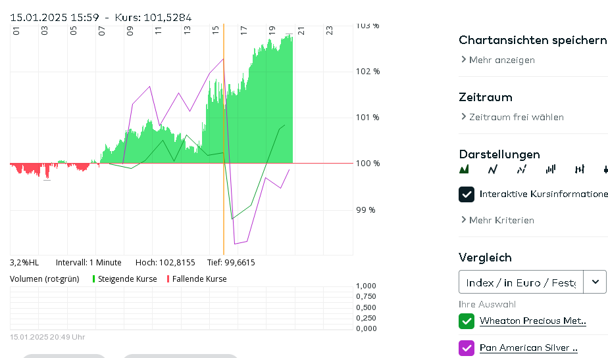
Task: Open the Vergleich dropdown arrow
Action: click(595, 282)
